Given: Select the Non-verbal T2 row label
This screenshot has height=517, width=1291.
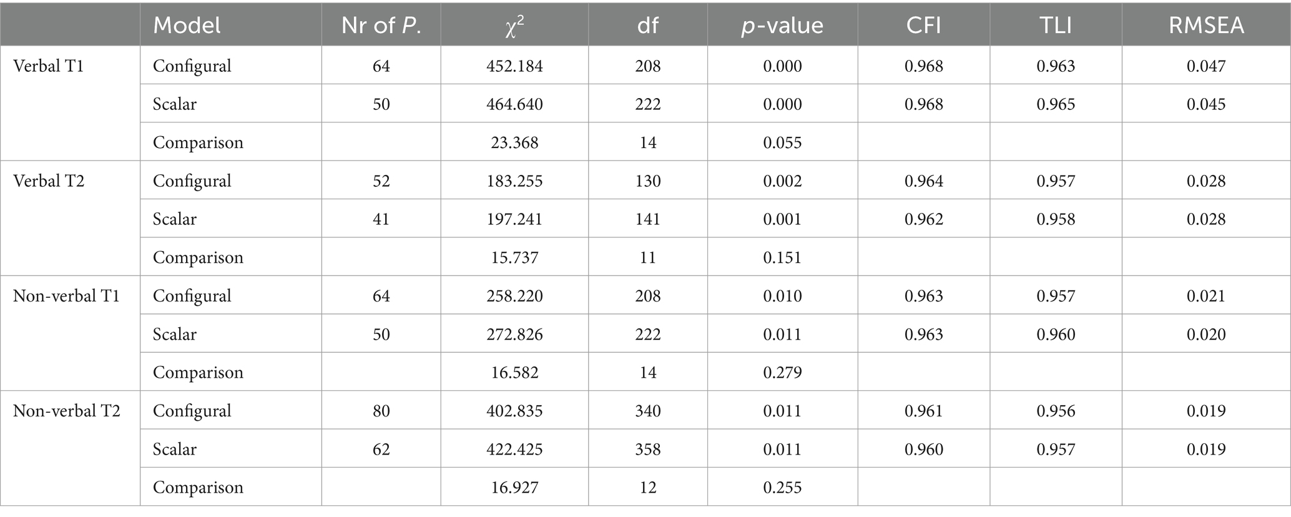Looking at the screenshot, I should coord(66,410).
